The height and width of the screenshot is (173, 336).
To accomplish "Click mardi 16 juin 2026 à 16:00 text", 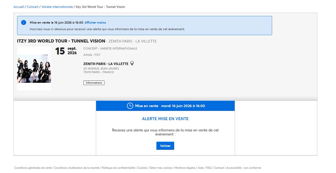I will click(183, 106).
